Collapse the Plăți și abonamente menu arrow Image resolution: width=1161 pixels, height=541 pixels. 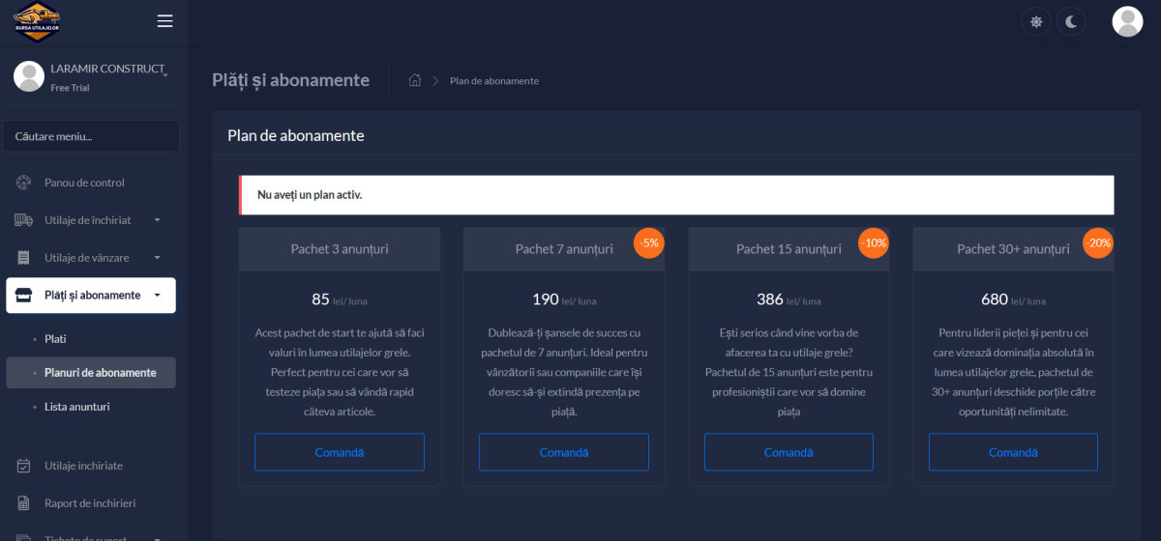pos(157,296)
